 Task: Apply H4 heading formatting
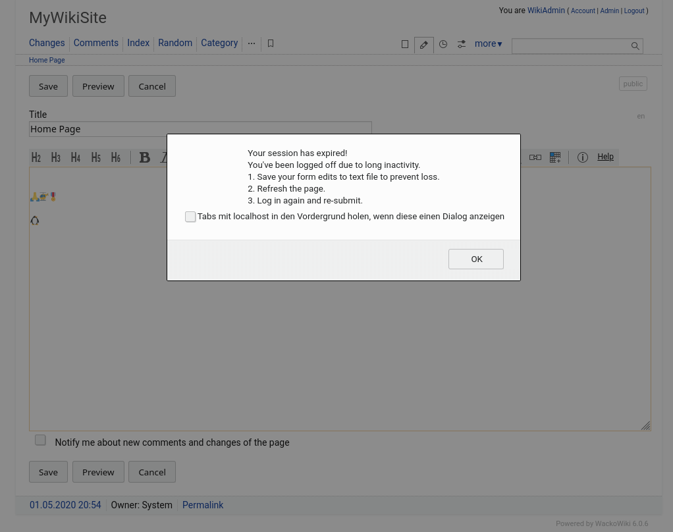[76, 157]
